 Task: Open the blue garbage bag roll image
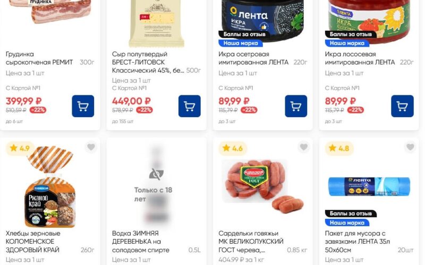coord(369,187)
